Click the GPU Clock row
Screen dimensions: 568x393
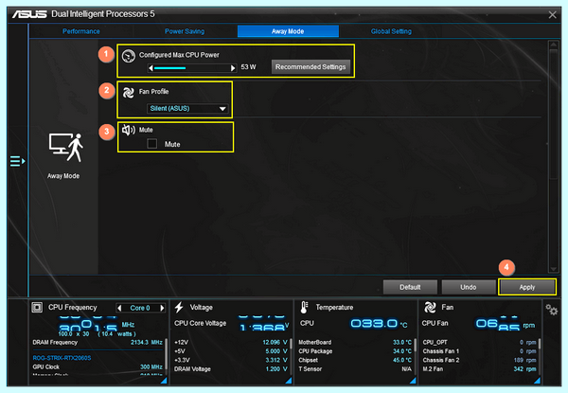pos(98,366)
